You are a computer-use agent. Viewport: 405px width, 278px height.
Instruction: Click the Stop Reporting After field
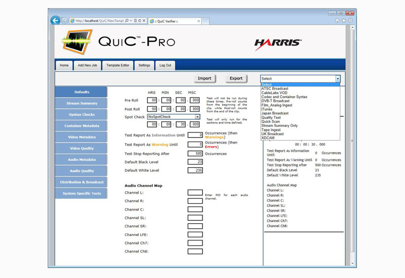[195, 154]
